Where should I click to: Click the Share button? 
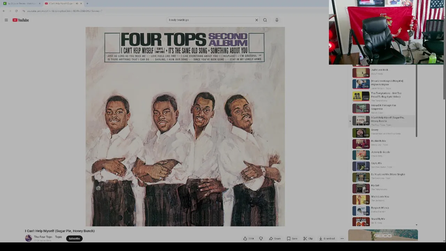275,238
